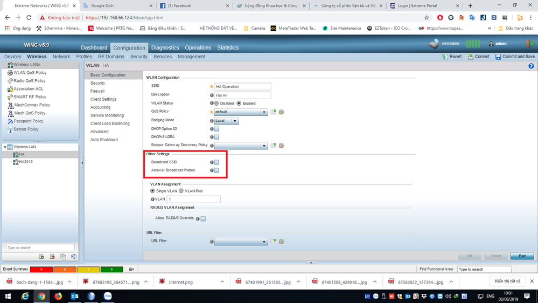The height and width of the screenshot is (303, 538).
Task: Click Commit button
Action: 479,57
